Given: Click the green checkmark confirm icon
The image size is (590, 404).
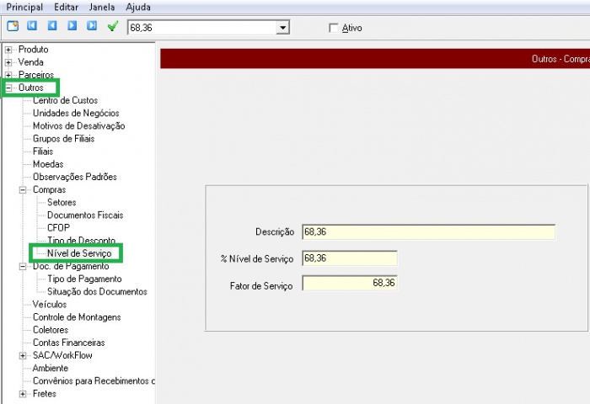Looking at the screenshot, I should click(x=112, y=27).
